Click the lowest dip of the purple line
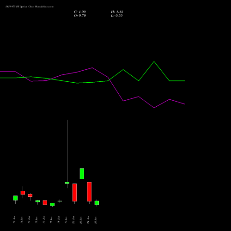231x231 pixels. (x=154, y=108)
